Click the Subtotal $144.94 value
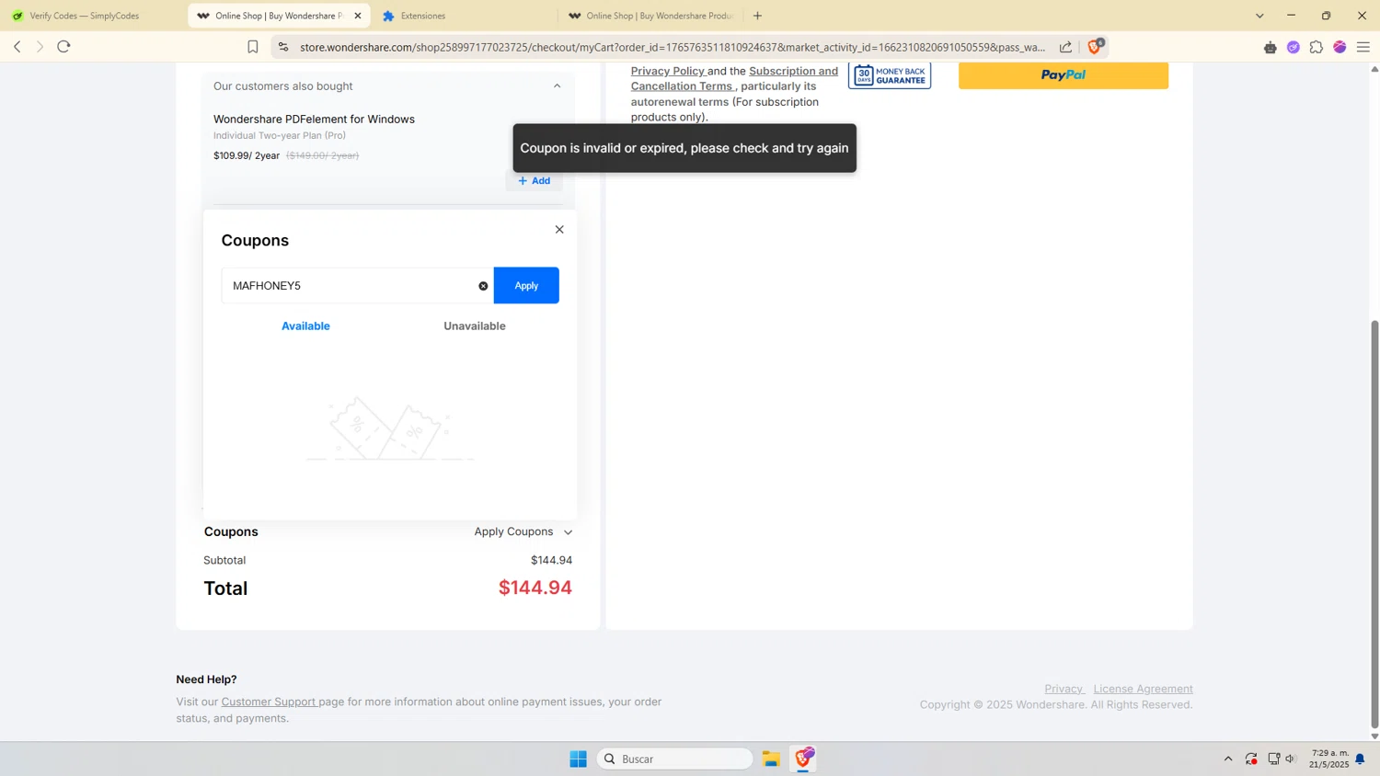The height and width of the screenshot is (776, 1380). coord(551,560)
